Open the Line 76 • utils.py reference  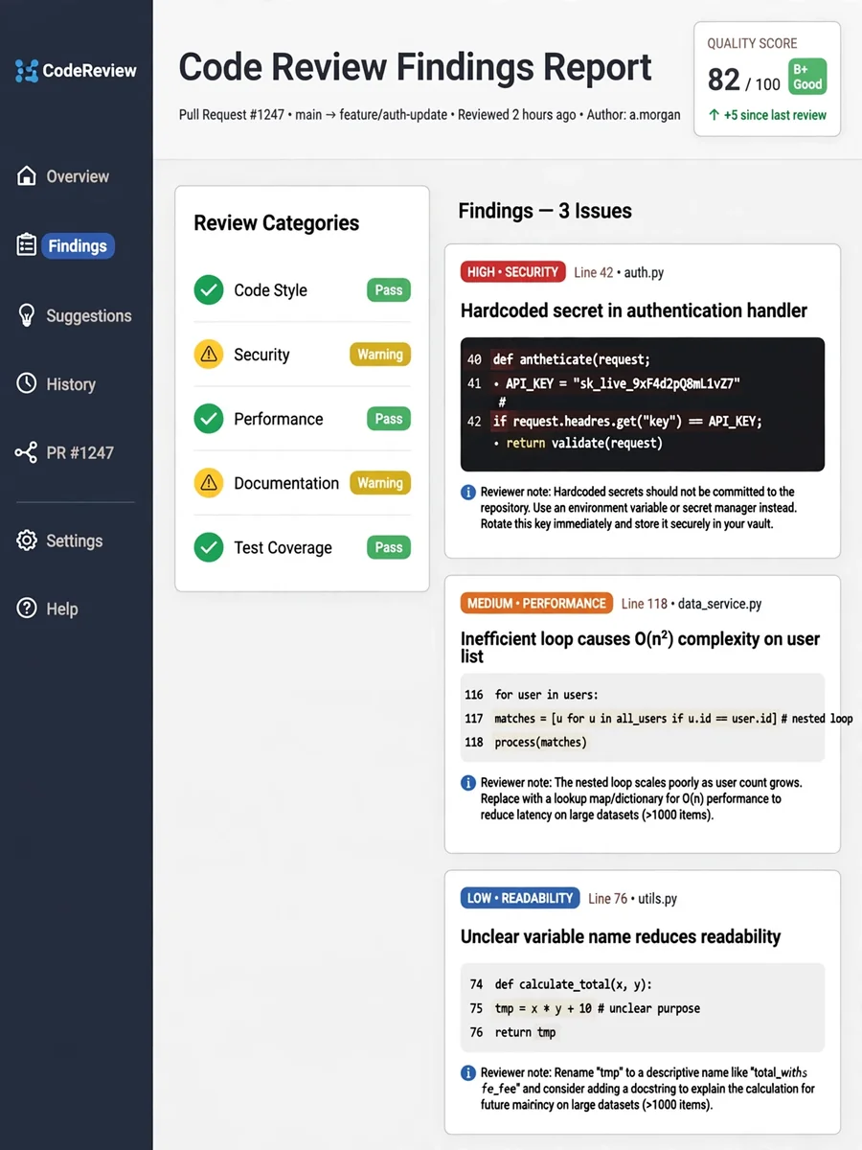click(632, 898)
